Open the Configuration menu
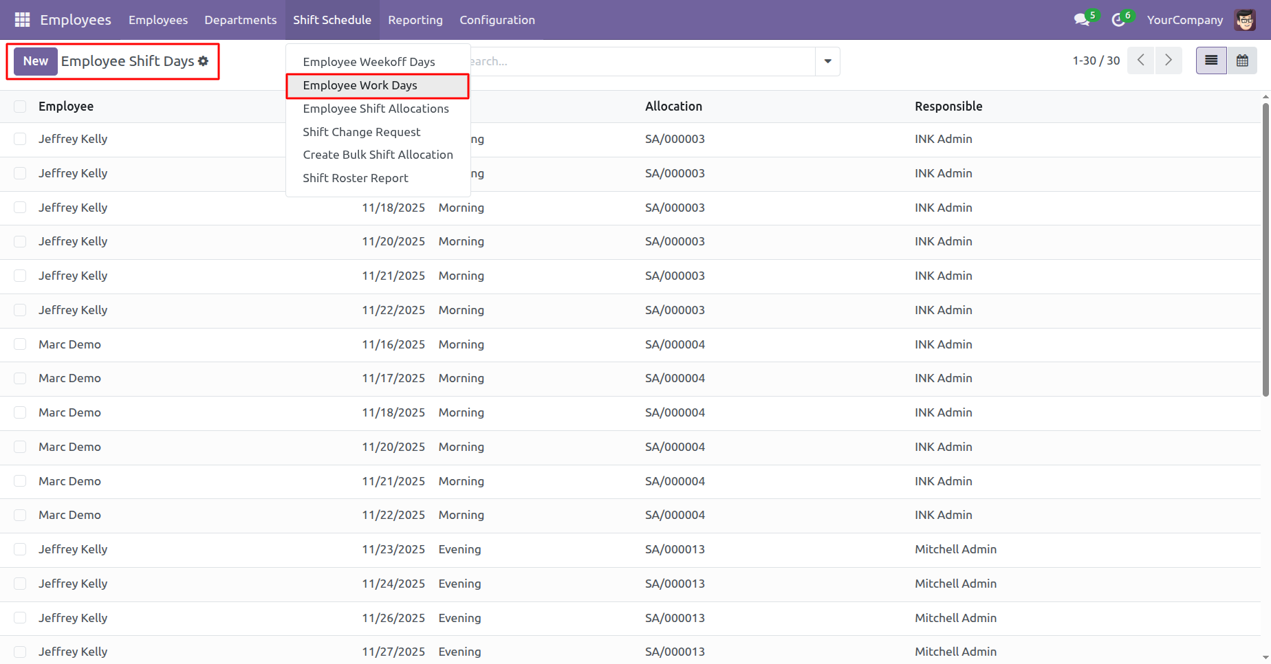This screenshot has height=664, width=1271. 497,20
